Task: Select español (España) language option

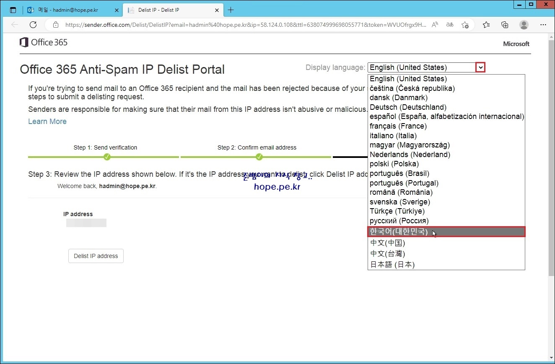Action: 446,116
